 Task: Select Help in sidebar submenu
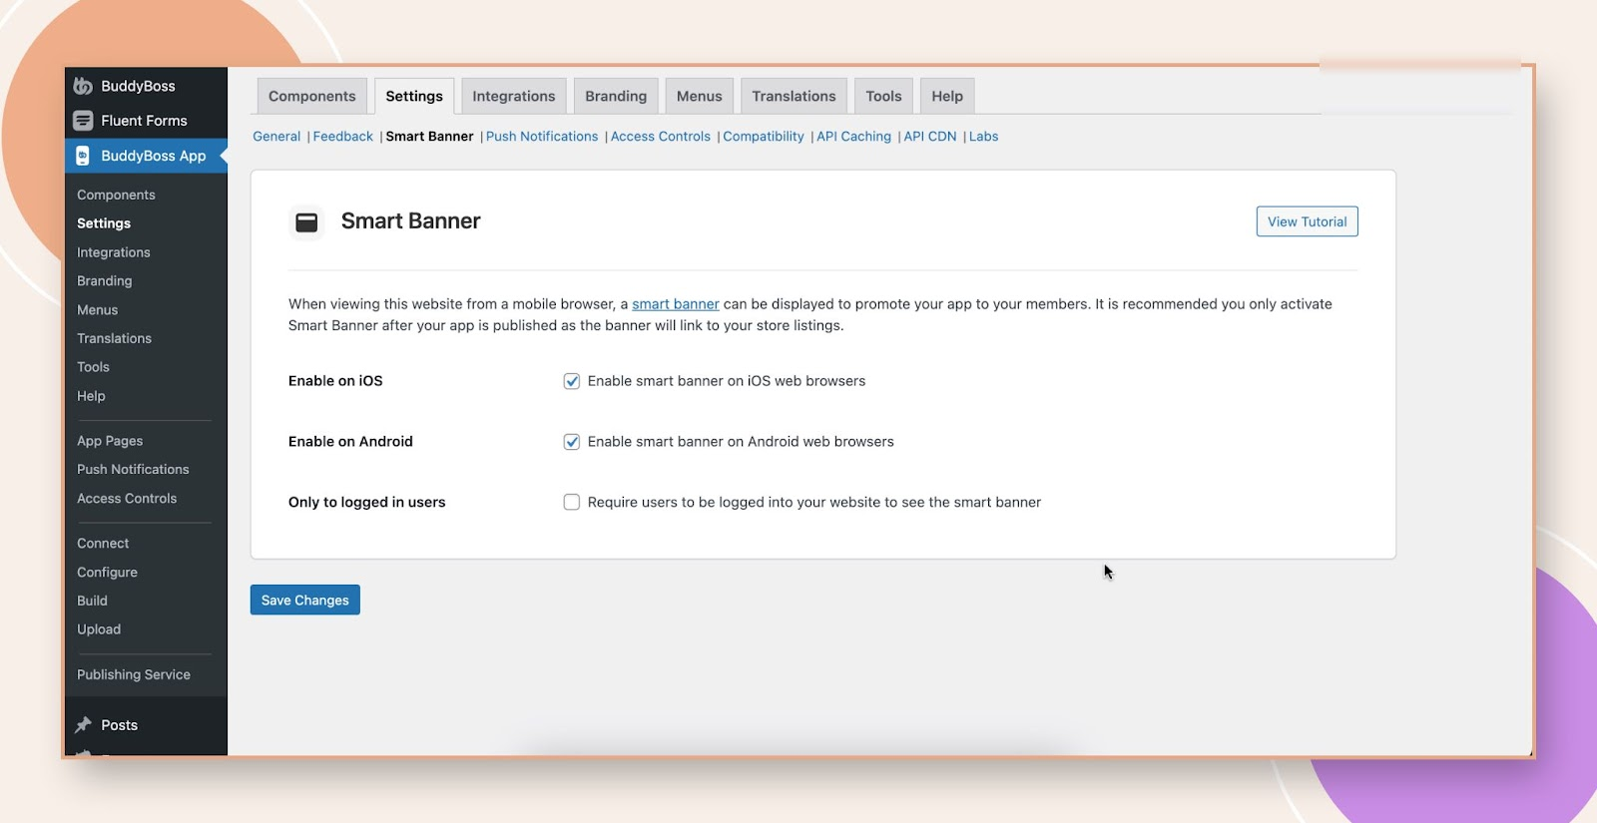point(91,396)
